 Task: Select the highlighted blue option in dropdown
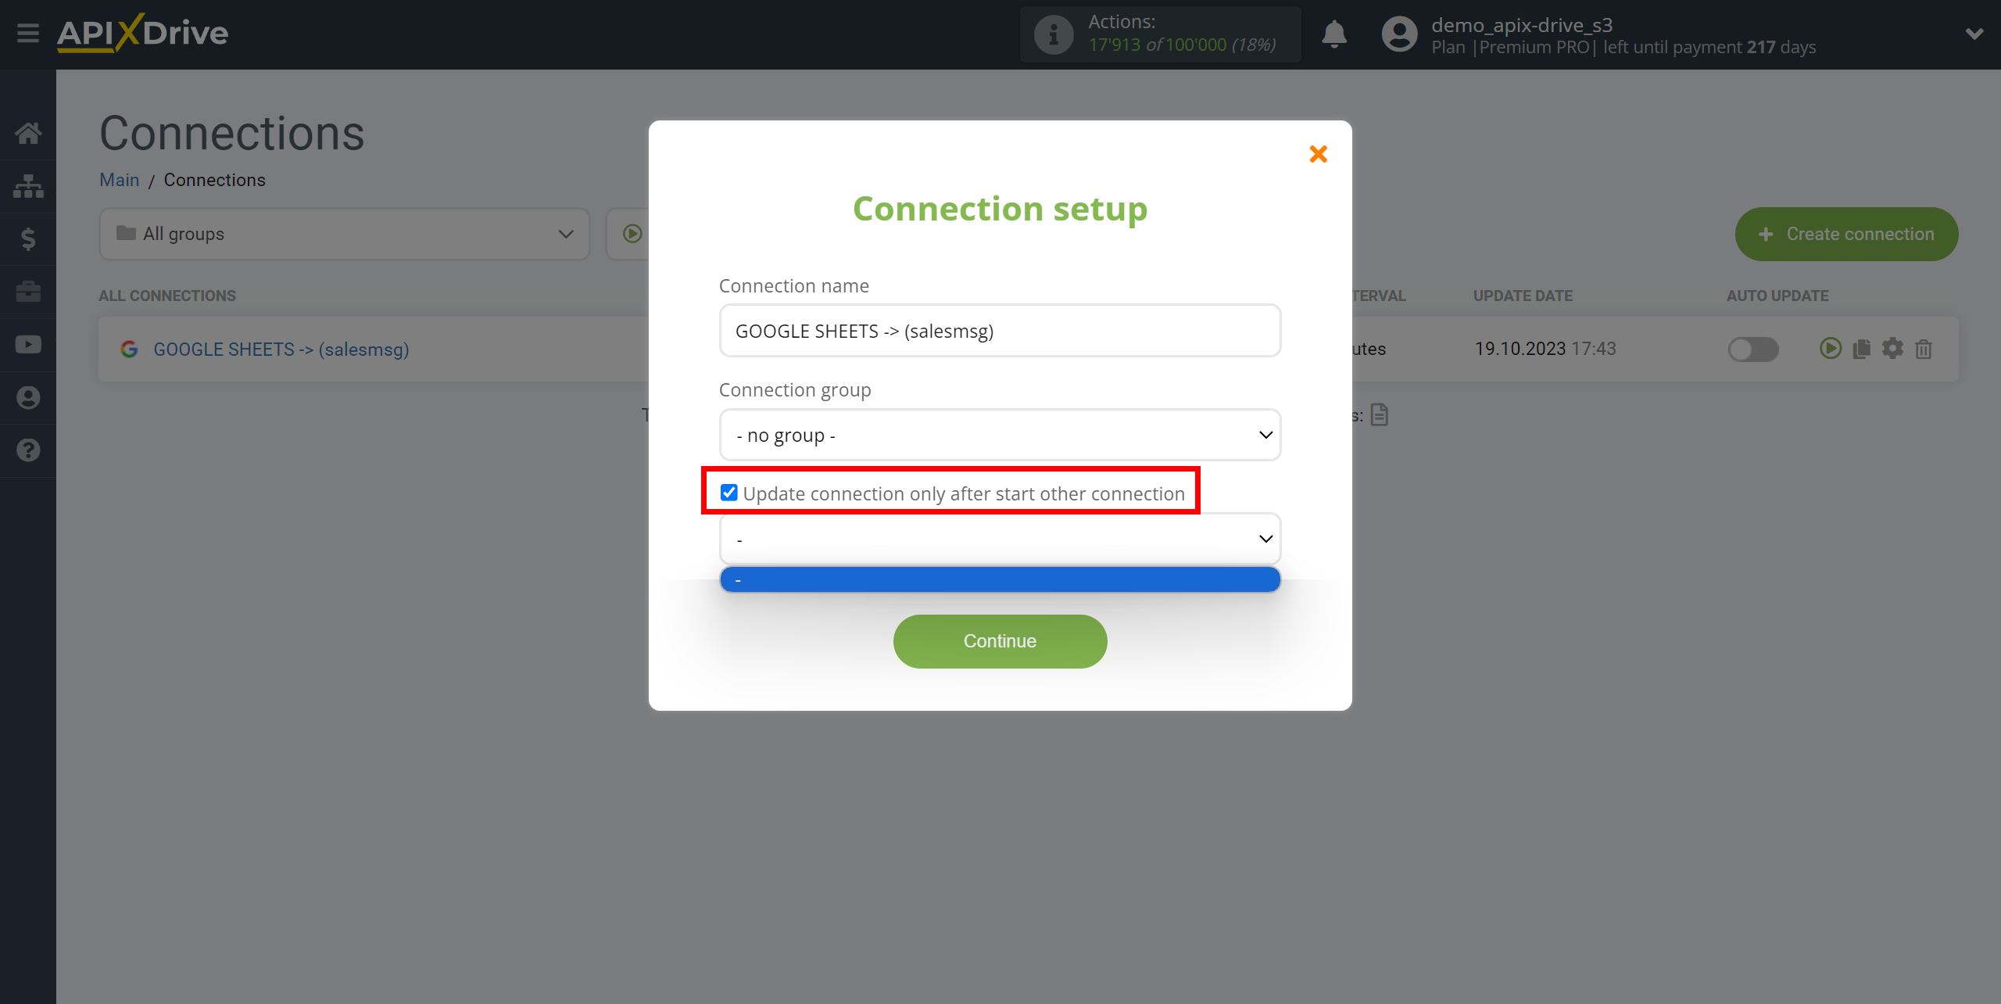tap(999, 579)
